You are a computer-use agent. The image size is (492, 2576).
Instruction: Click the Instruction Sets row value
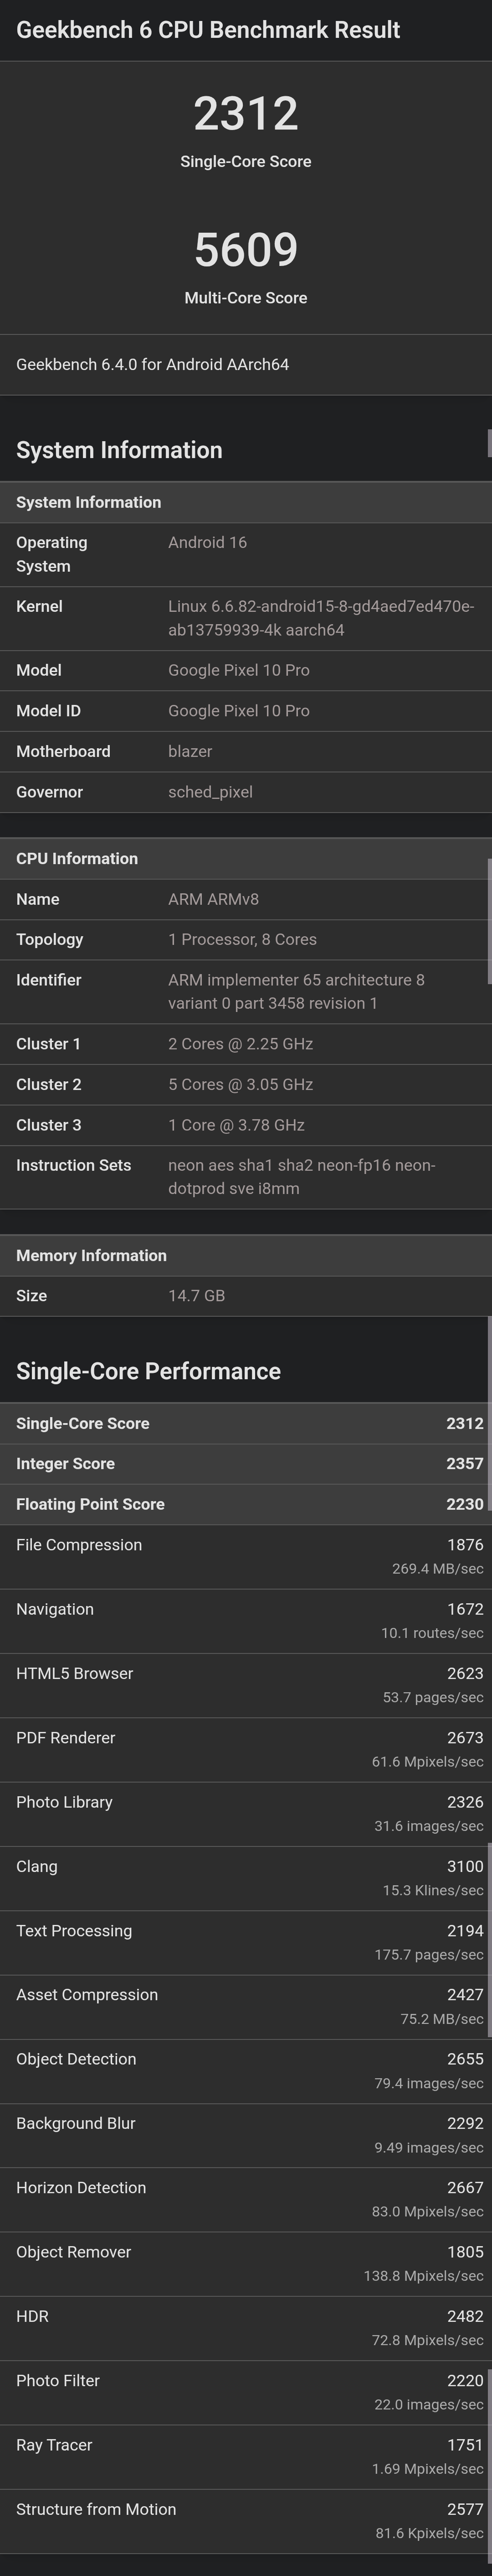point(302,1177)
